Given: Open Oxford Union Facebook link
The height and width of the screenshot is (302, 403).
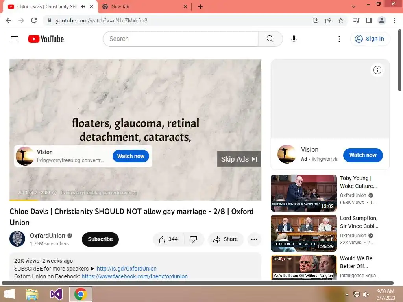Looking at the screenshot, I should click(135, 276).
